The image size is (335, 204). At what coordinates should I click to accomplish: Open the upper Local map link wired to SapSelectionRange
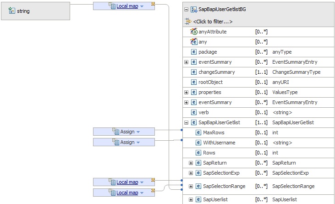click(x=127, y=182)
